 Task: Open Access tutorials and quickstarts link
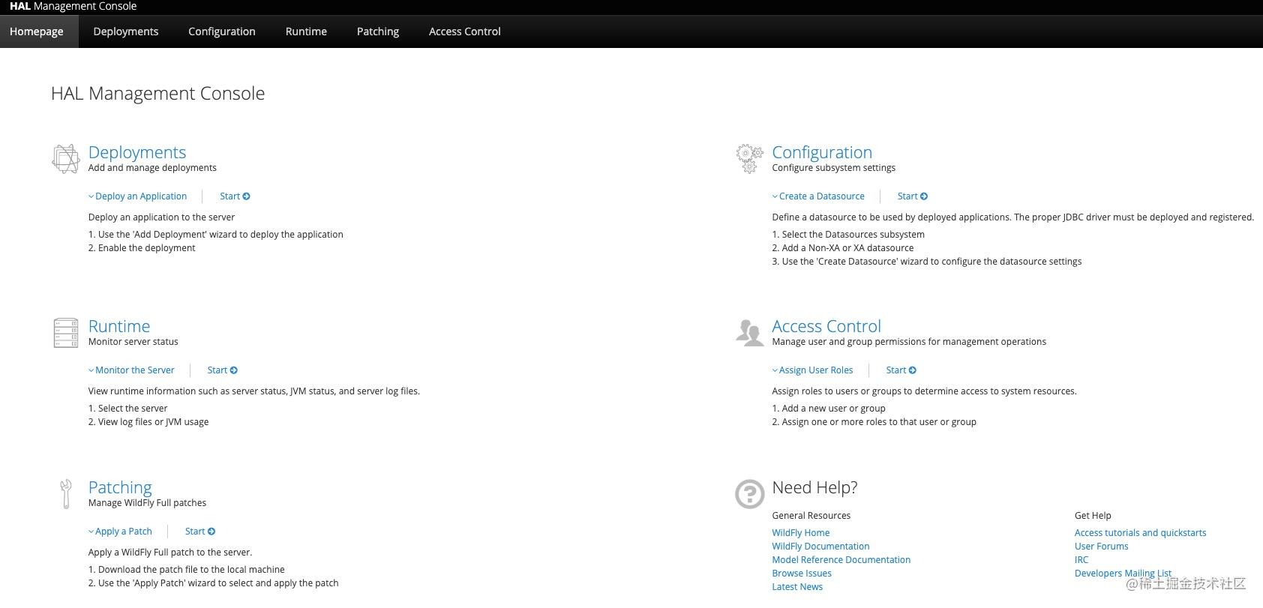[1141, 533]
